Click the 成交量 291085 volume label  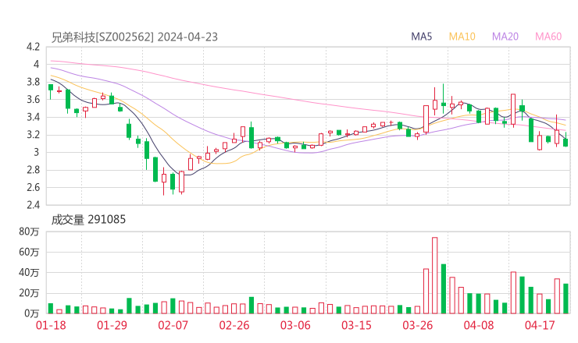click(88, 220)
